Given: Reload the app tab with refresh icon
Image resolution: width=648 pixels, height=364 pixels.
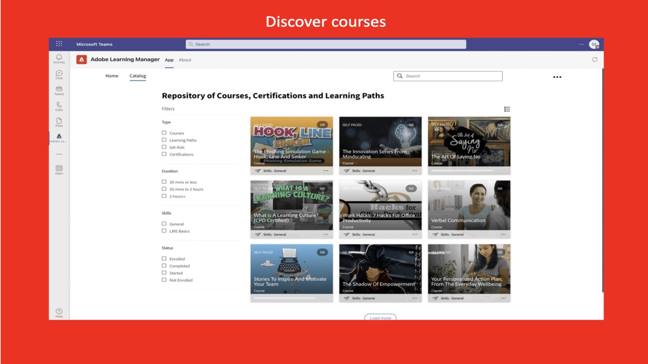Looking at the screenshot, I should pos(594,60).
